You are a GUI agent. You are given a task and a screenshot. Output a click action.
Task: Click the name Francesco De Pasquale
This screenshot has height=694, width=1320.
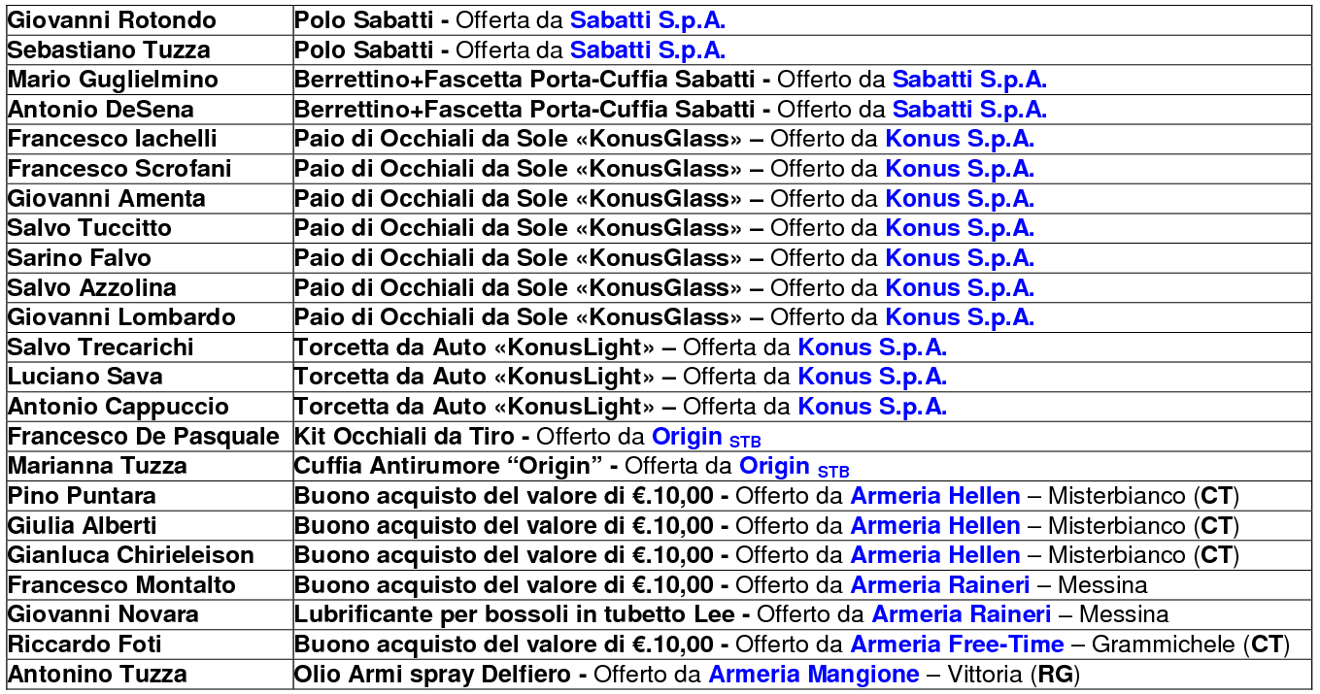click(144, 437)
